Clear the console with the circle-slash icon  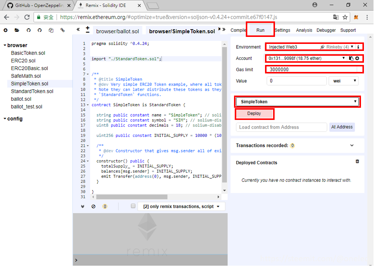tap(93, 206)
